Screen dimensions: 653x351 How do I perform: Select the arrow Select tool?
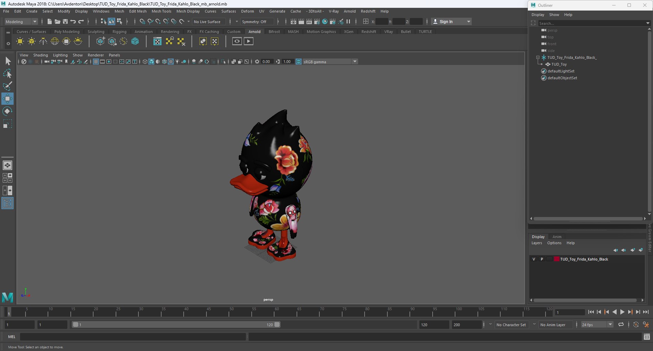coord(7,61)
